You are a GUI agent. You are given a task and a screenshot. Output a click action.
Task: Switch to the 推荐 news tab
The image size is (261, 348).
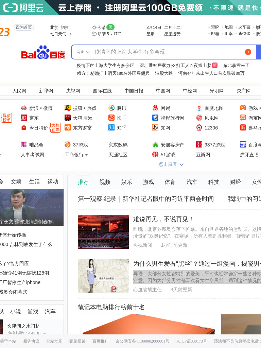(83, 182)
